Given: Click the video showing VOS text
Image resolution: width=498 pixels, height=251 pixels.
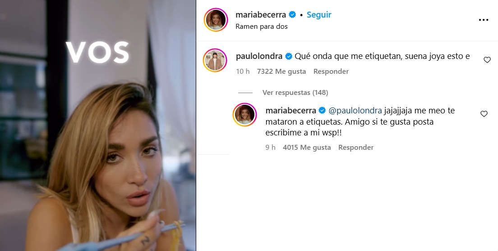Looking at the screenshot, I should [98, 126].
